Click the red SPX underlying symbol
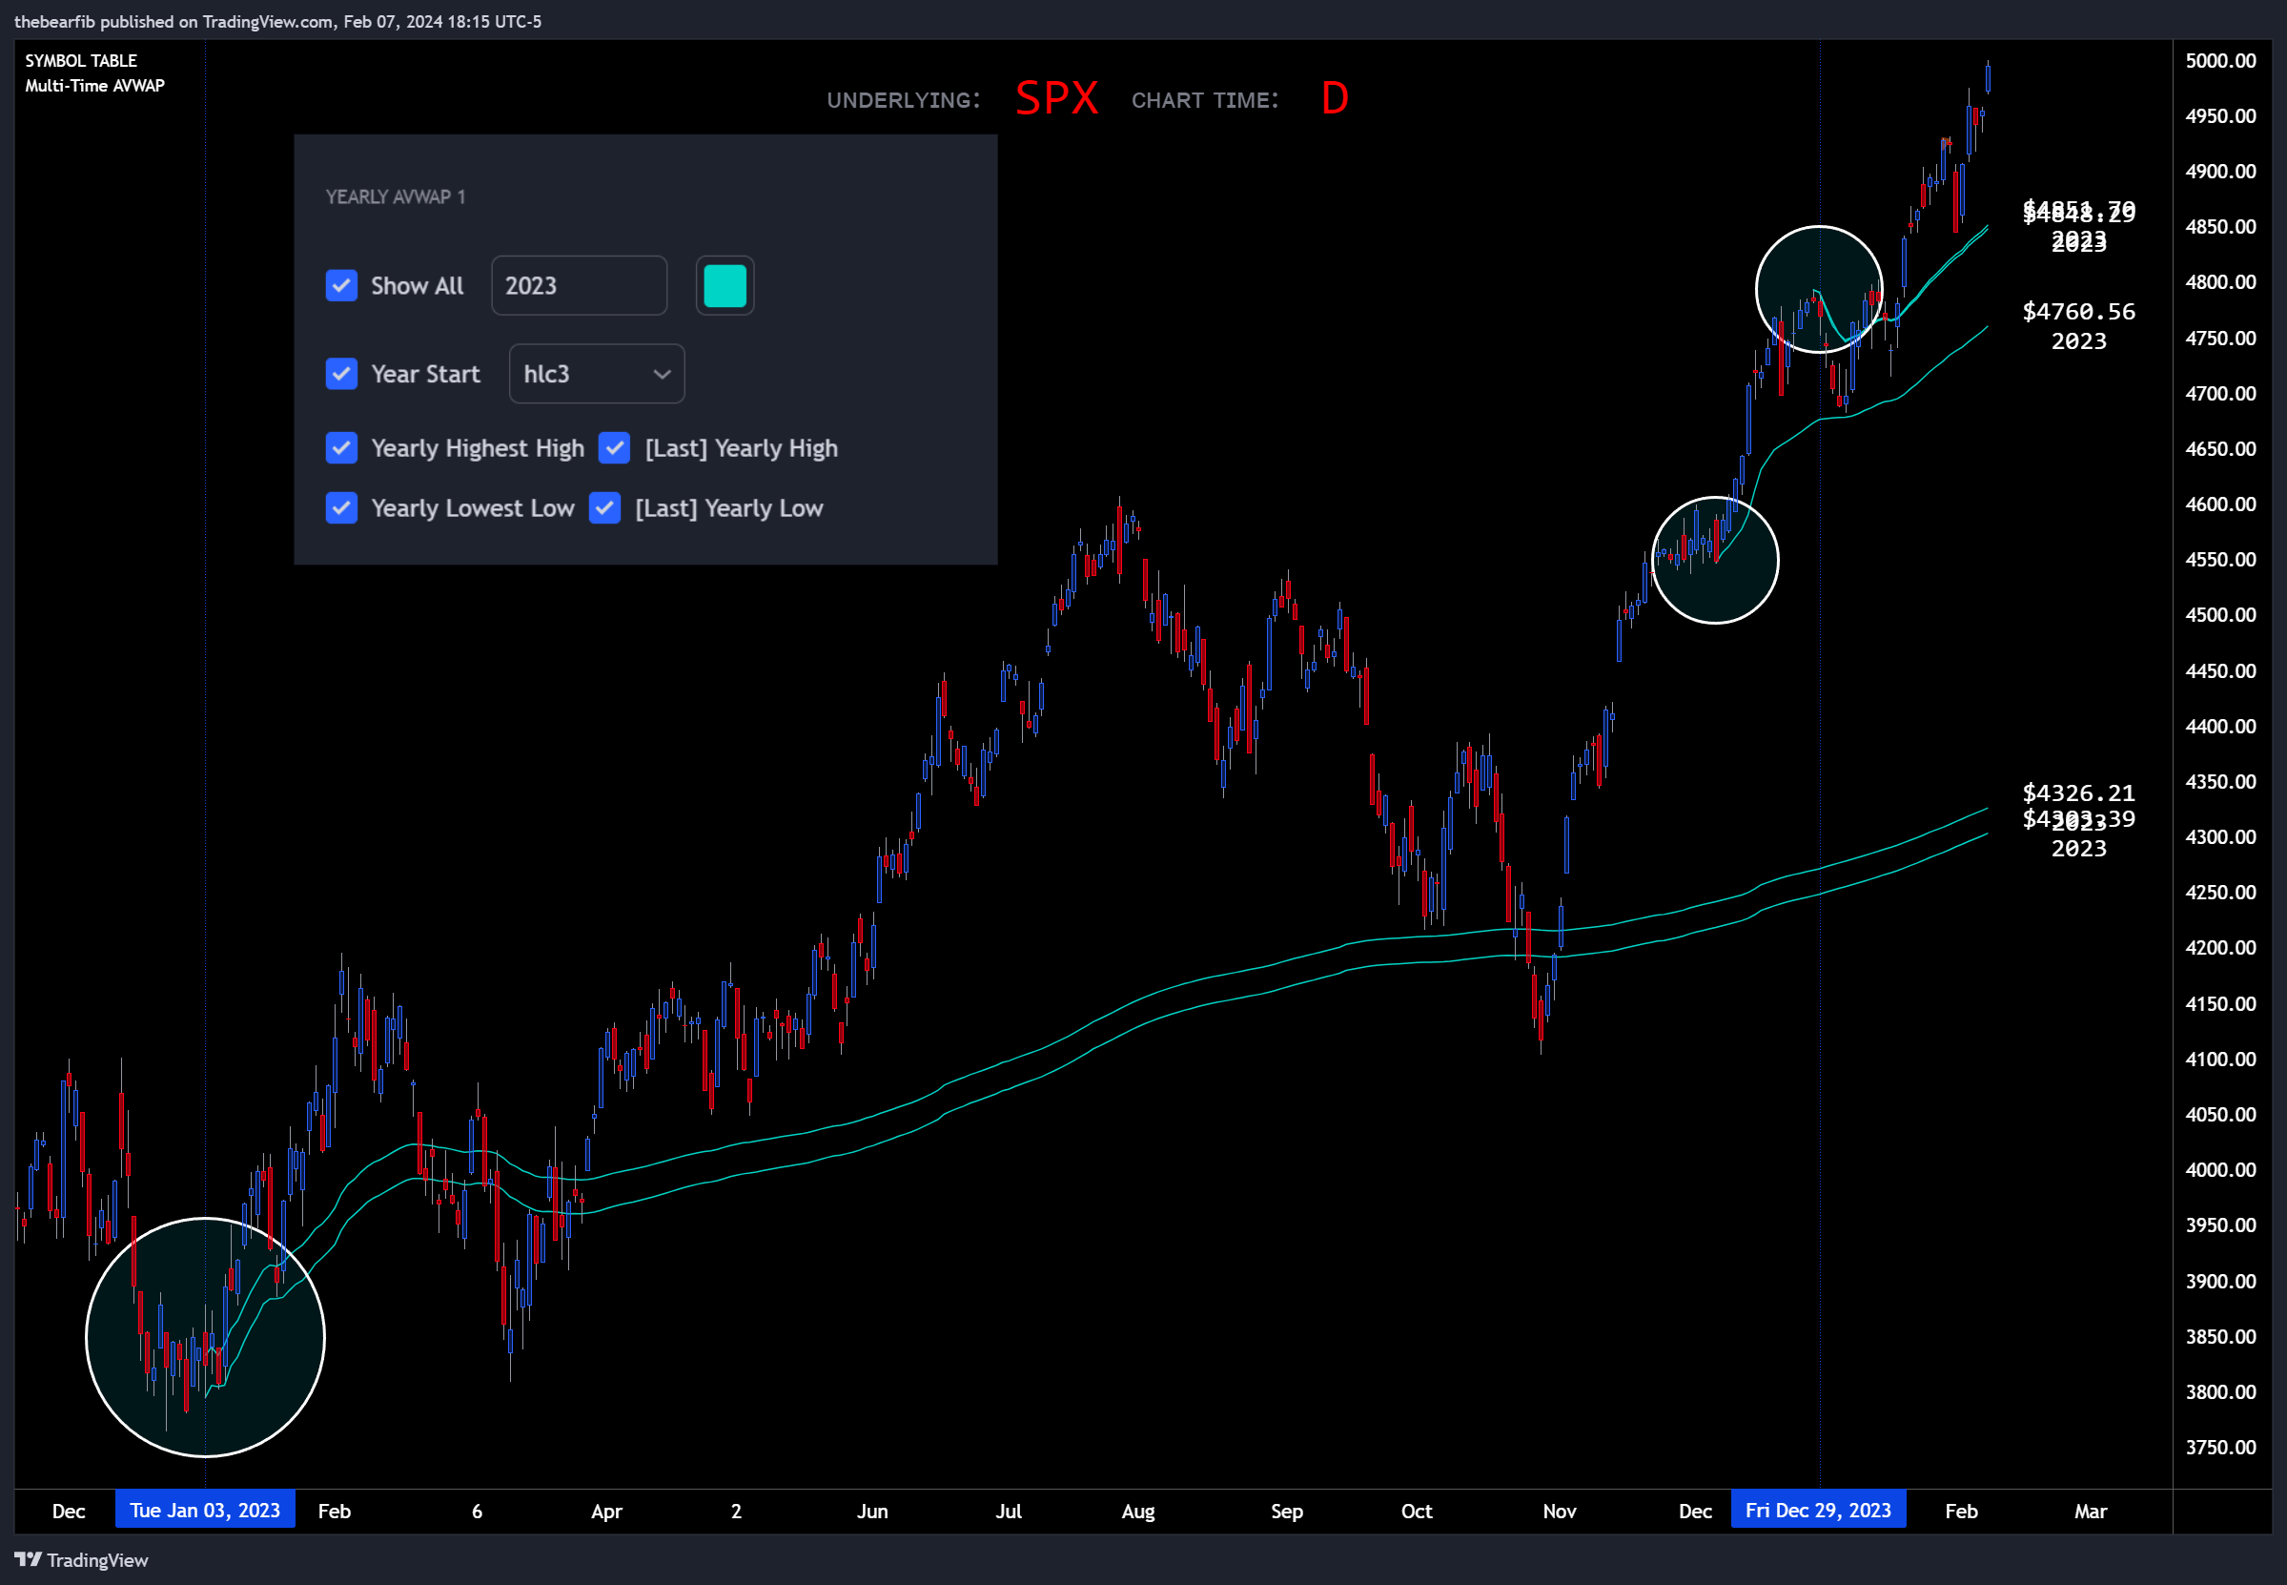2287x1585 pixels. click(x=1056, y=98)
